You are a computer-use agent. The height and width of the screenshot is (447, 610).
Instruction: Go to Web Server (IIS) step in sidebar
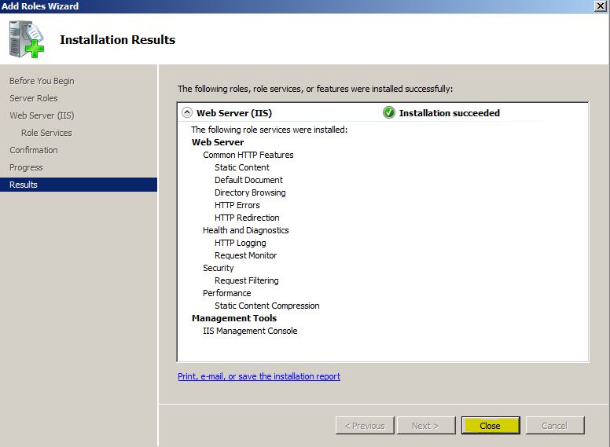(x=42, y=115)
